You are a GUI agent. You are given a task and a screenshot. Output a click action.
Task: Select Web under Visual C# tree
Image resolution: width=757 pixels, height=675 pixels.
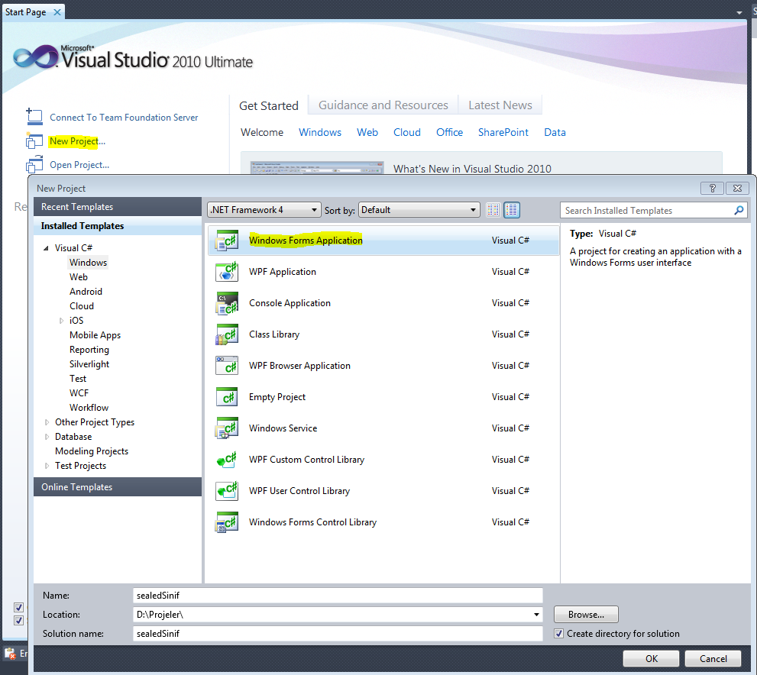78,277
